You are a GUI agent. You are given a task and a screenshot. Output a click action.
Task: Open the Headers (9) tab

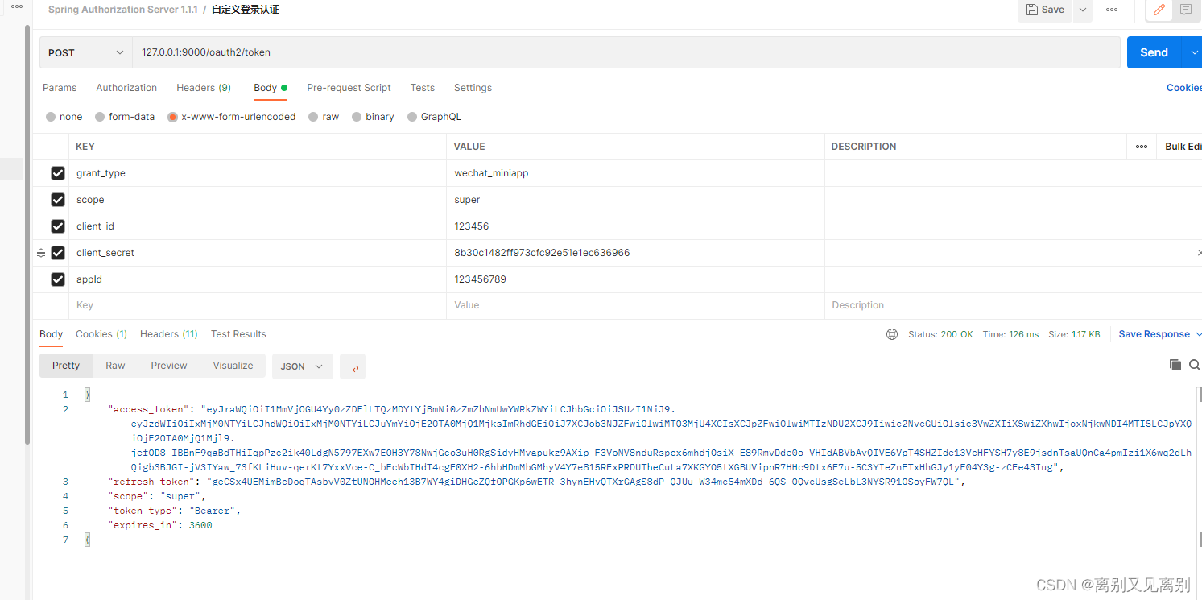[x=204, y=88]
